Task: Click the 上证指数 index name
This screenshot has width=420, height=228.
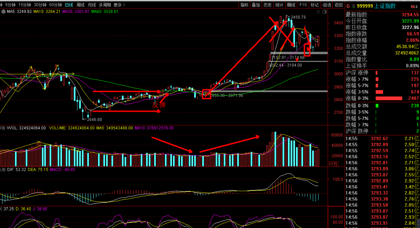Action: (x=385, y=6)
